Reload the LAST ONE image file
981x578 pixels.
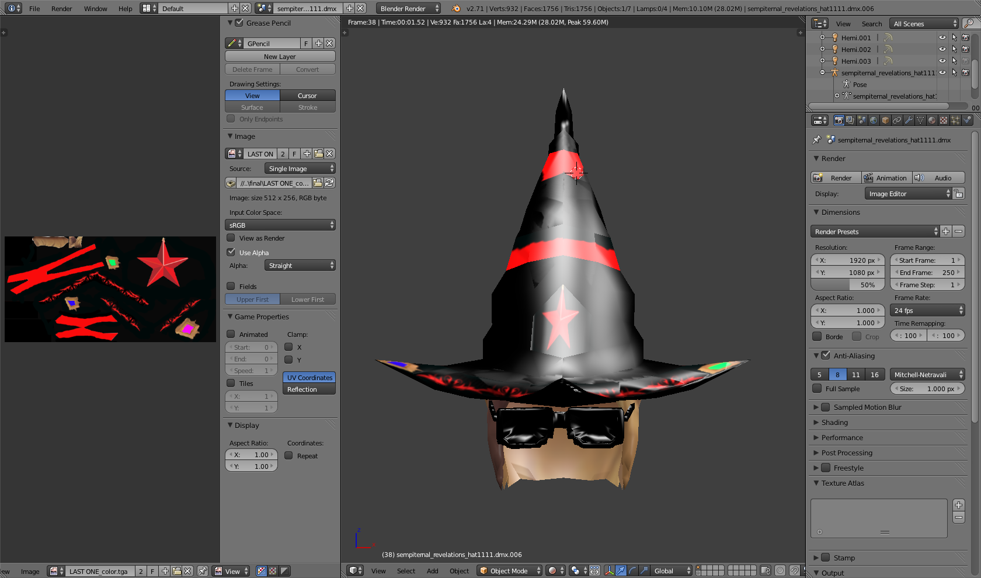(330, 183)
